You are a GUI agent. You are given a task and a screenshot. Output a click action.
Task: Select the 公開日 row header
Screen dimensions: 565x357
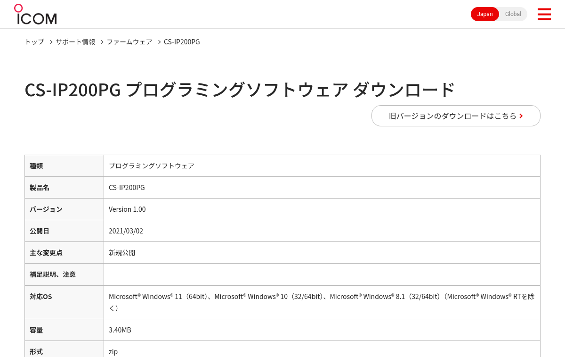[x=64, y=231]
